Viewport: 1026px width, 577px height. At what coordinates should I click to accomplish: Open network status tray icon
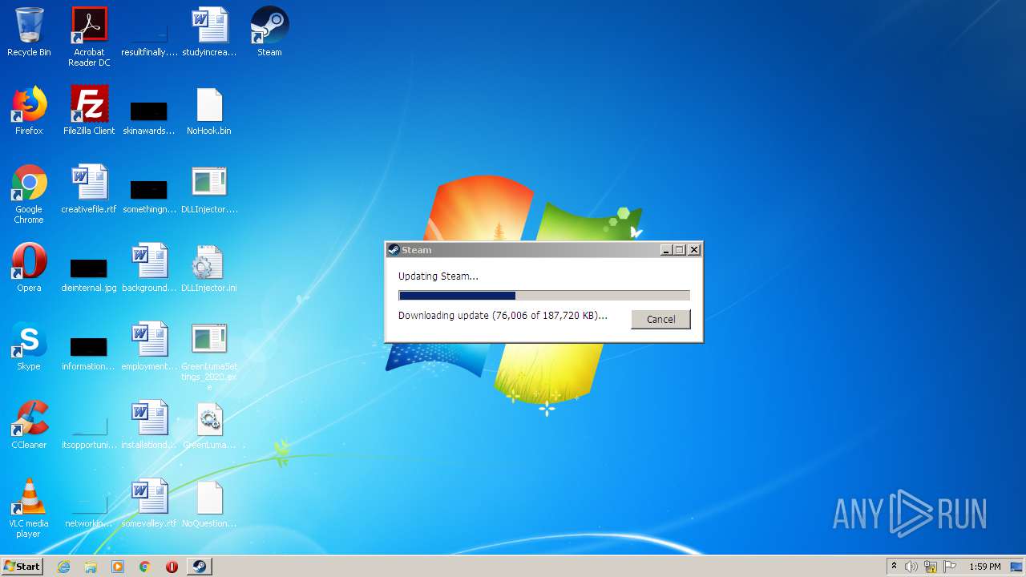(x=931, y=567)
